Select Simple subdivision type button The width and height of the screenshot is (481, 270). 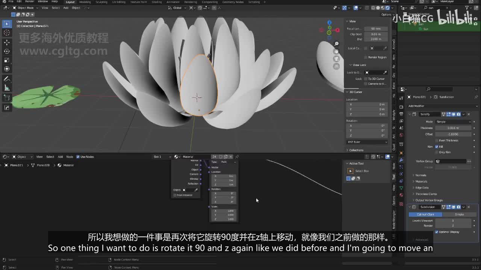[459, 214]
